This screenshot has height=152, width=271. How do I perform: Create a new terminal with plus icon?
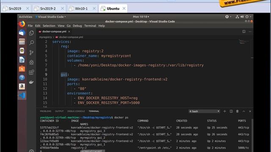click(225, 111)
